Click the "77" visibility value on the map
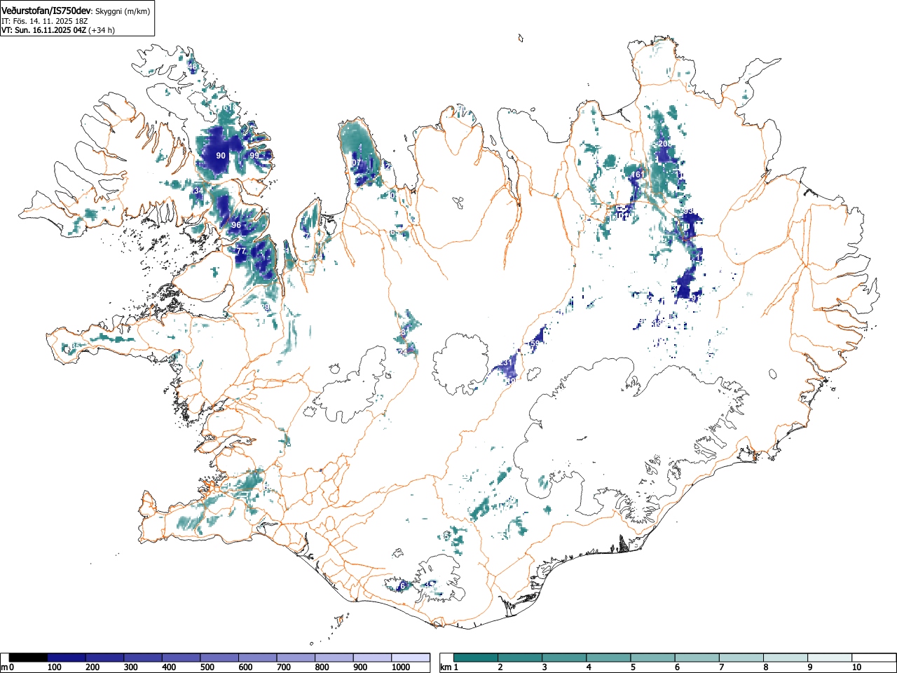Viewport: 897px width, 673px height. tap(241, 251)
